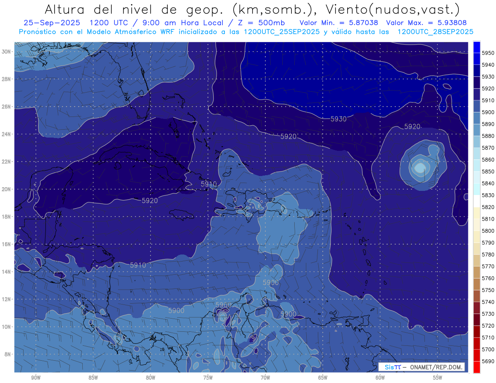496x383 pixels.
Task: Select 'Valor Min. = 5.87038' text
Action: (338, 23)
